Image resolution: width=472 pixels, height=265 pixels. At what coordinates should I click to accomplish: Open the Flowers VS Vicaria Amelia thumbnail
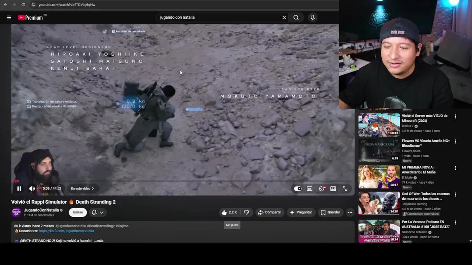[x=379, y=151]
